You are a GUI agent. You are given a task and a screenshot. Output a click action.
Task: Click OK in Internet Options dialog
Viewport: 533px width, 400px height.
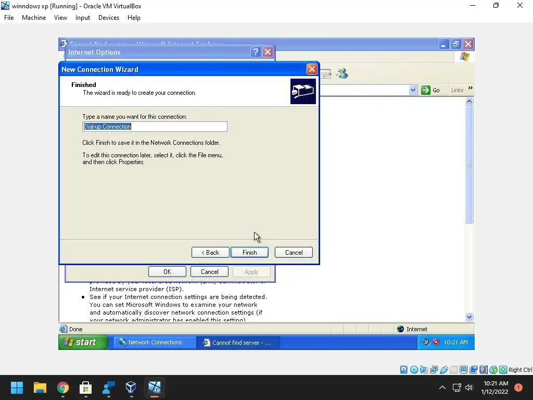(x=167, y=272)
